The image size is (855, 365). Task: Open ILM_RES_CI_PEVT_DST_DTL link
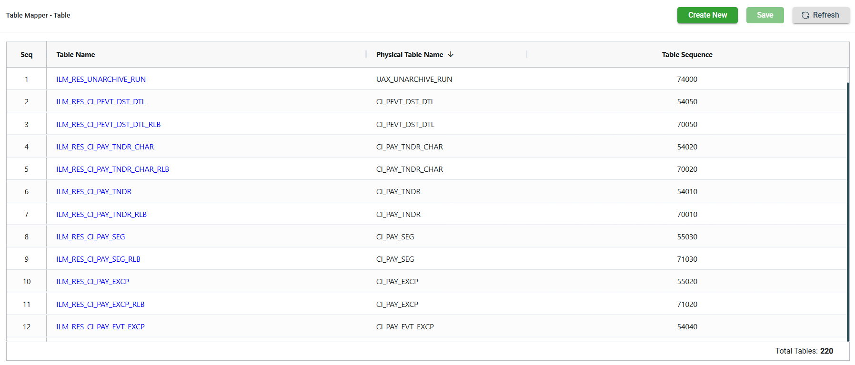pos(101,102)
